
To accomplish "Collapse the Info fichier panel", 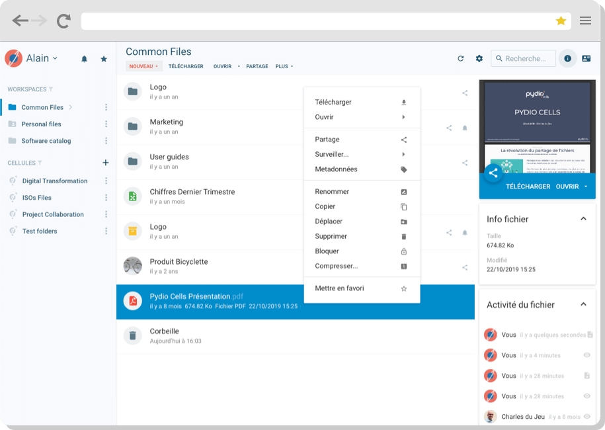I will pyautogui.click(x=583, y=219).
